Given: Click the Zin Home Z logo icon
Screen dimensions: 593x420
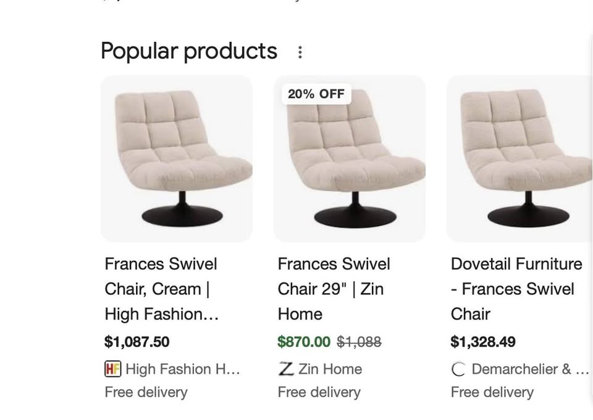Looking at the screenshot, I should [285, 369].
